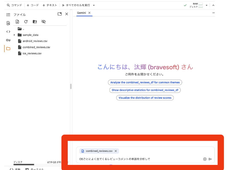The height and width of the screenshot is (170, 236).
Task: Refresh the file browser
Action: tap(26, 22)
